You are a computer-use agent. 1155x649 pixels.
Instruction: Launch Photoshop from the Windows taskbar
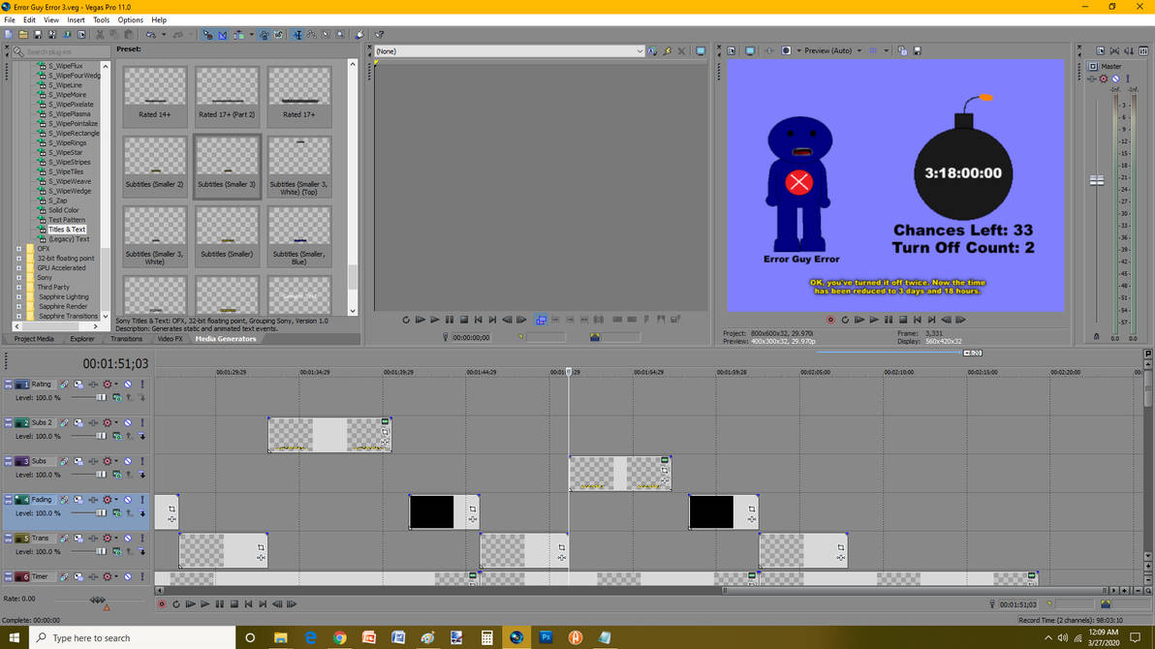point(546,637)
